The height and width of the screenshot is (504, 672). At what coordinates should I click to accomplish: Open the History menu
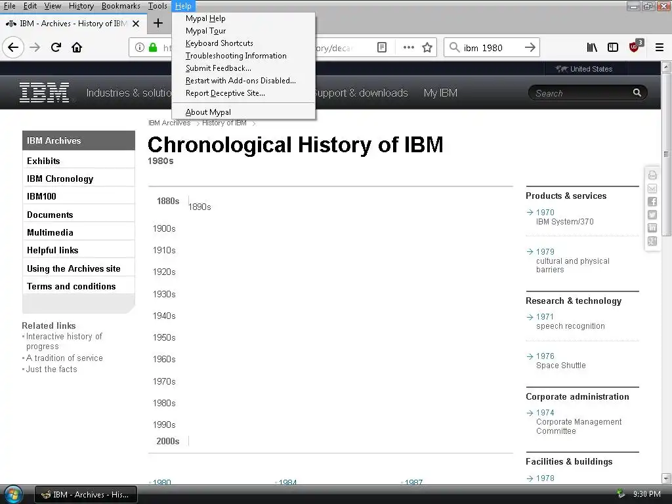coord(81,6)
